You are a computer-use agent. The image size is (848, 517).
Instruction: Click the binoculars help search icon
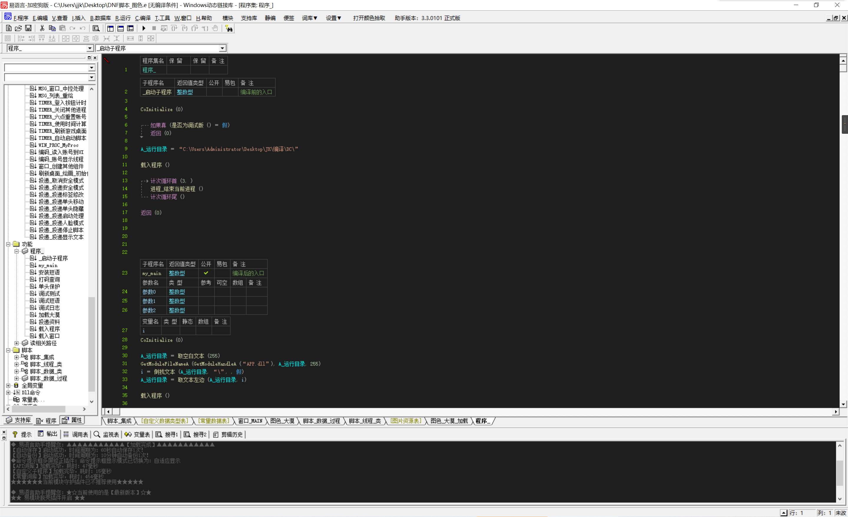[x=229, y=28]
